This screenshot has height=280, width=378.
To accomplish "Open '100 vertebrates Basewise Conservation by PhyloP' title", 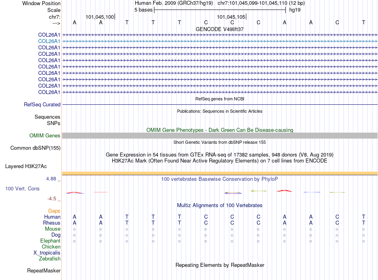I will 220,179.
